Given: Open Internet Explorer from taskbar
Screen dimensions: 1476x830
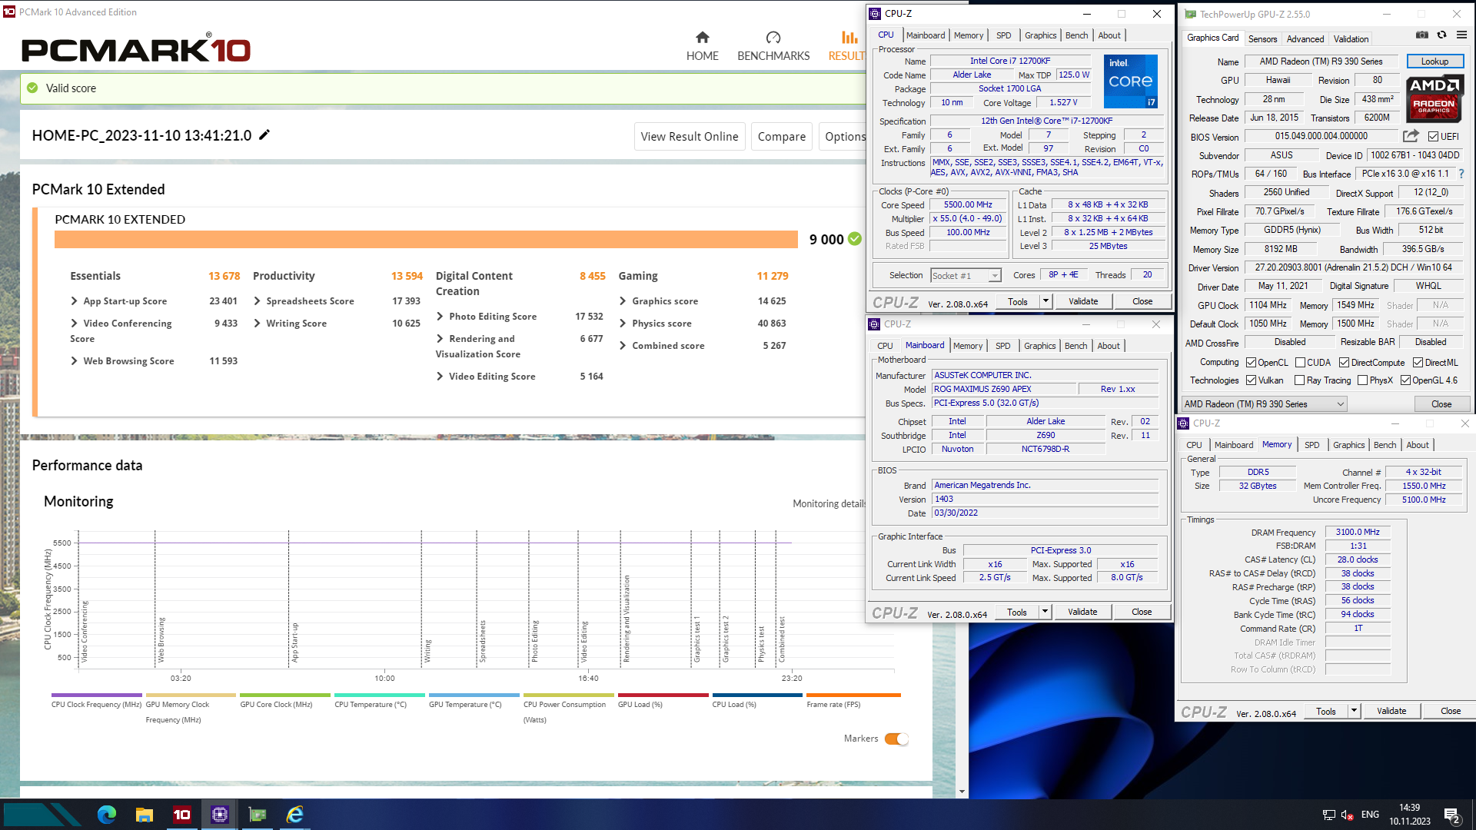Looking at the screenshot, I should [x=295, y=814].
